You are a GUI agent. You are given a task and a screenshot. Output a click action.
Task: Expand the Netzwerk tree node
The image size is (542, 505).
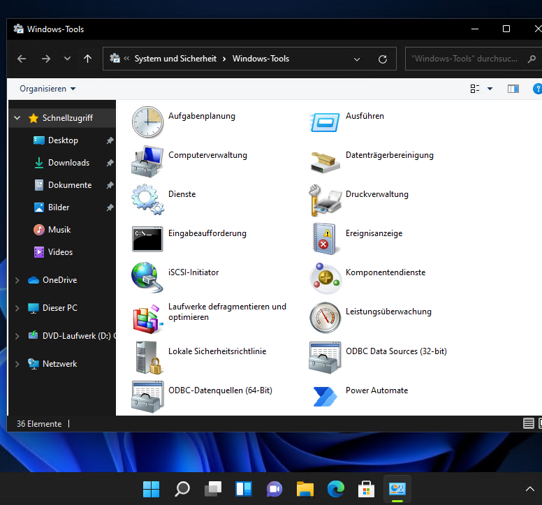click(x=17, y=364)
